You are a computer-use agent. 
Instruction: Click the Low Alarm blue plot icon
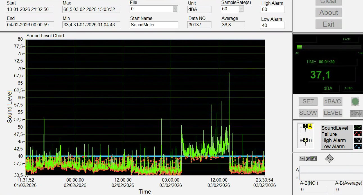(x=357, y=146)
